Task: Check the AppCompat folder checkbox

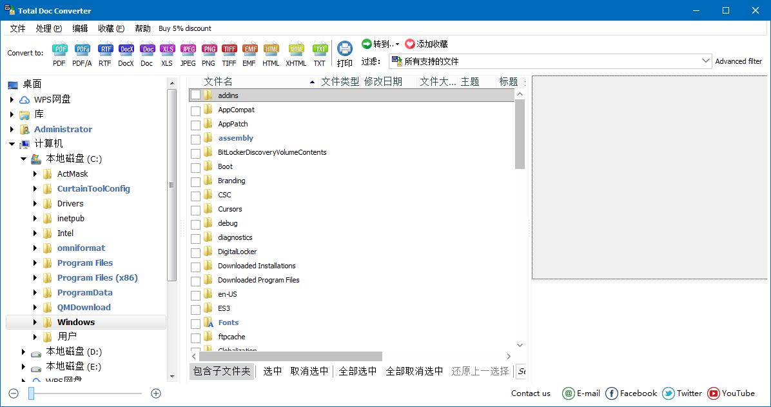Action: 196,111
